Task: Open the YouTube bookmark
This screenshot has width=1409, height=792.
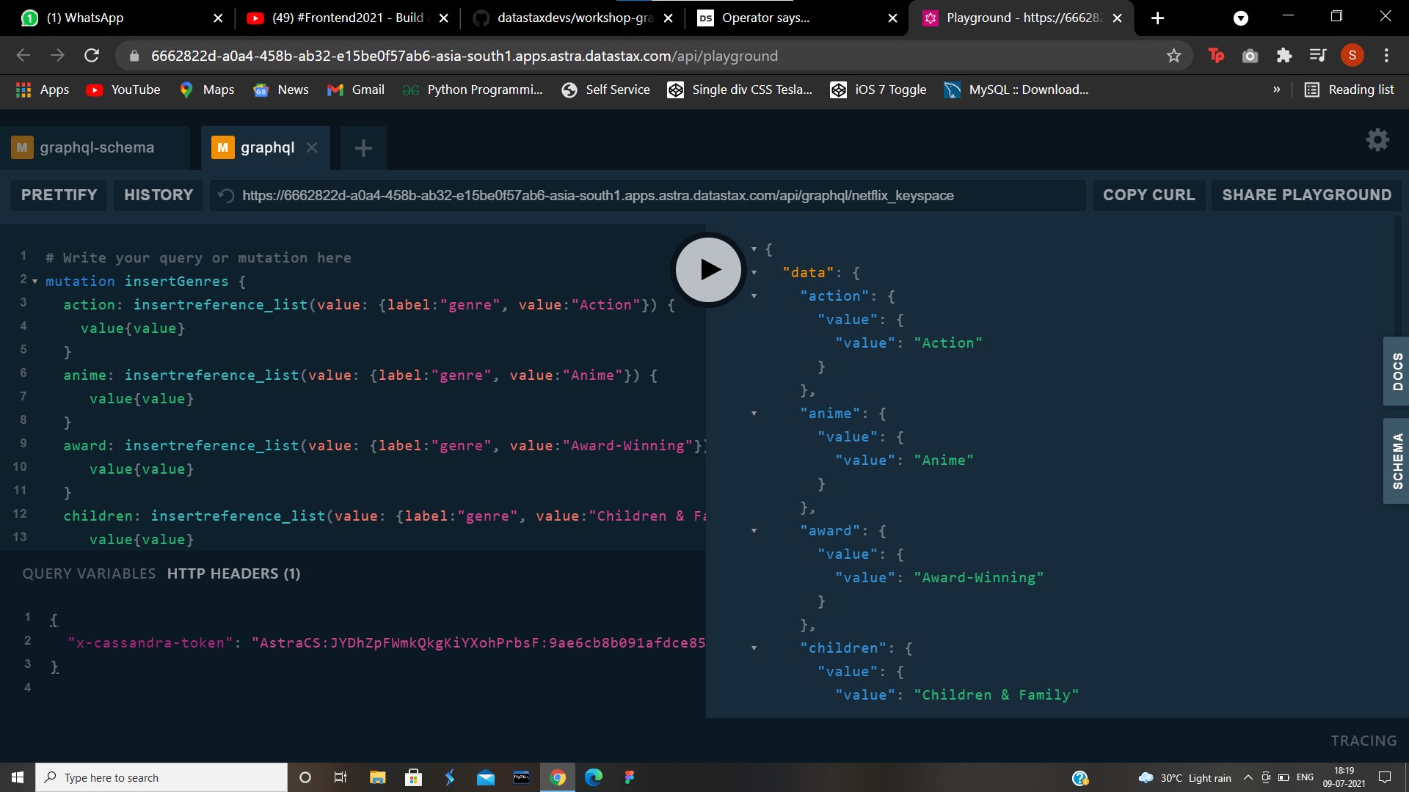Action: (123, 89)
